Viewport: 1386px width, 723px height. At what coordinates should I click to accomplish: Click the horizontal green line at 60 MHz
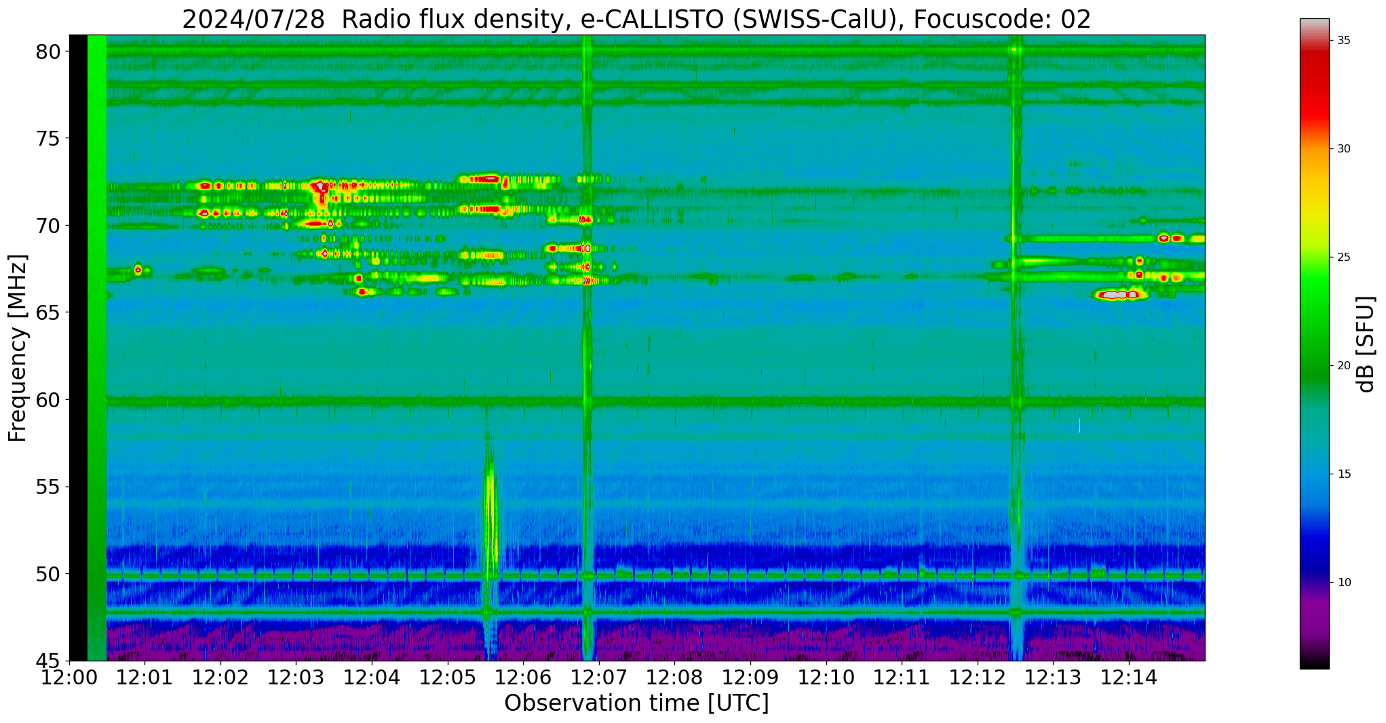tap(655, 402)
